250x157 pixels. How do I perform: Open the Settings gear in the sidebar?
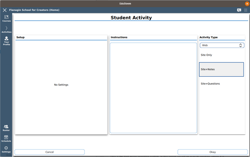pyautogui.click(x=6, y=149)
